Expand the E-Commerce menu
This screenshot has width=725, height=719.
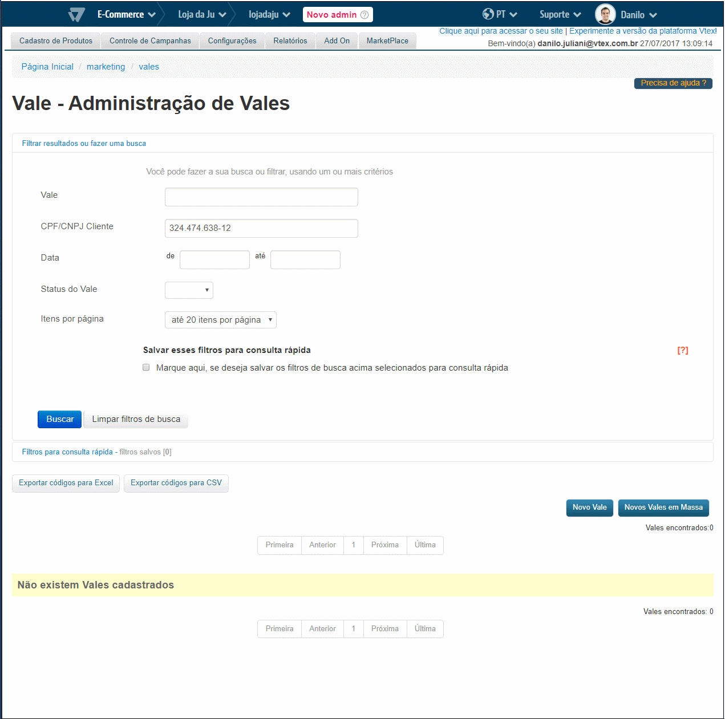[126, 15]
